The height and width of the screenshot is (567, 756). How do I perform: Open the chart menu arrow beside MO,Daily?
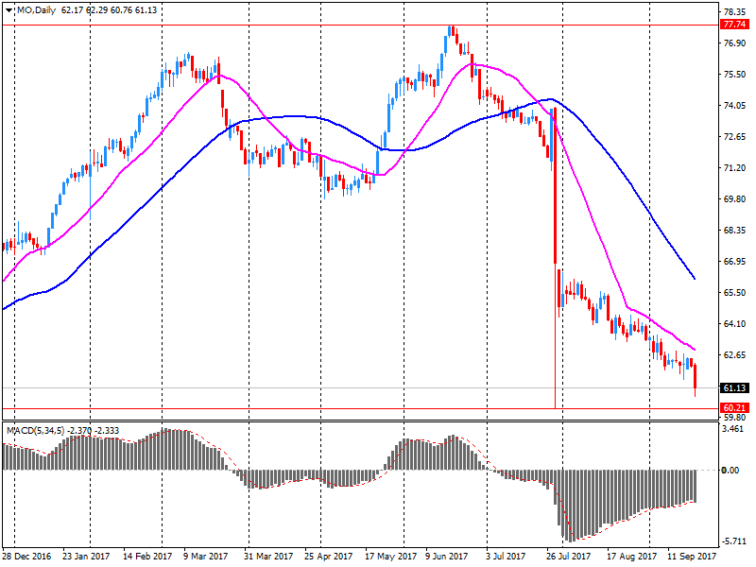click(x=9, y=10)
